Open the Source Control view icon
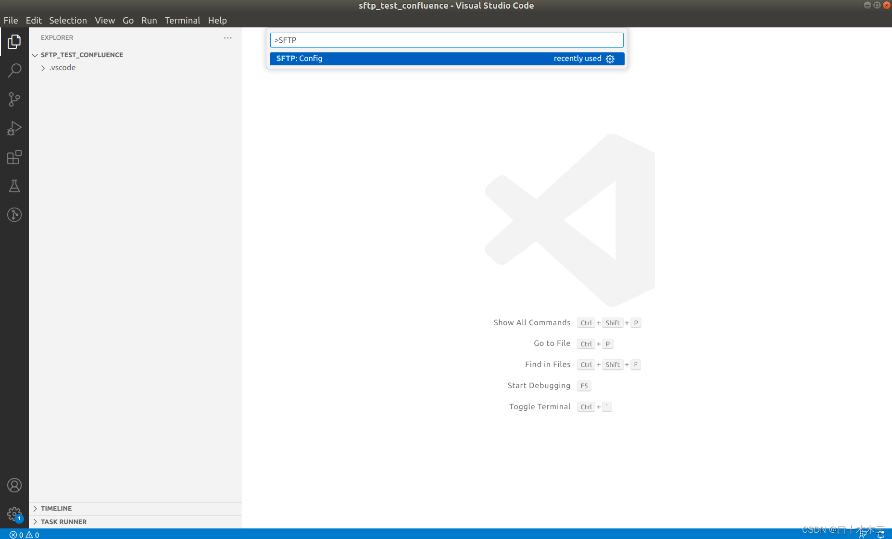The height and width of the screenshot is (539, 892). click(x=14, y=99)
